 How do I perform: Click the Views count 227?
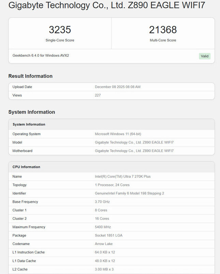[x=98, y=95]
